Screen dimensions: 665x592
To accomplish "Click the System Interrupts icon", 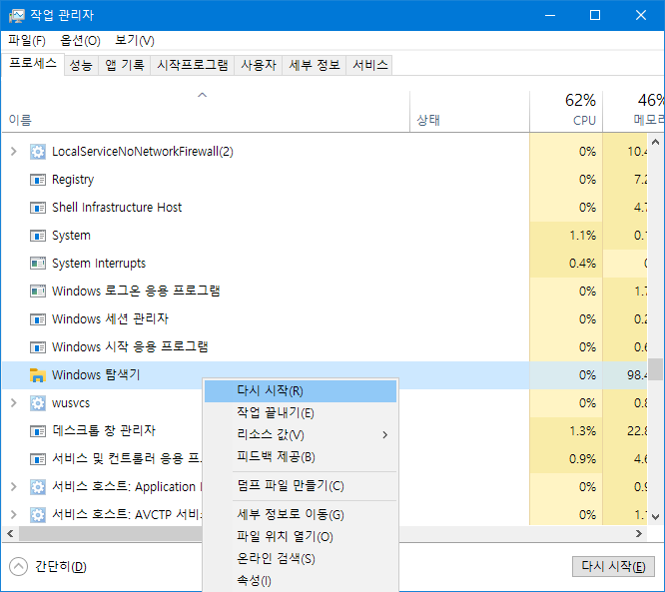I will [38, 264].
